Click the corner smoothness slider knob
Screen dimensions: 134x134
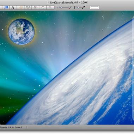(78, 7)
